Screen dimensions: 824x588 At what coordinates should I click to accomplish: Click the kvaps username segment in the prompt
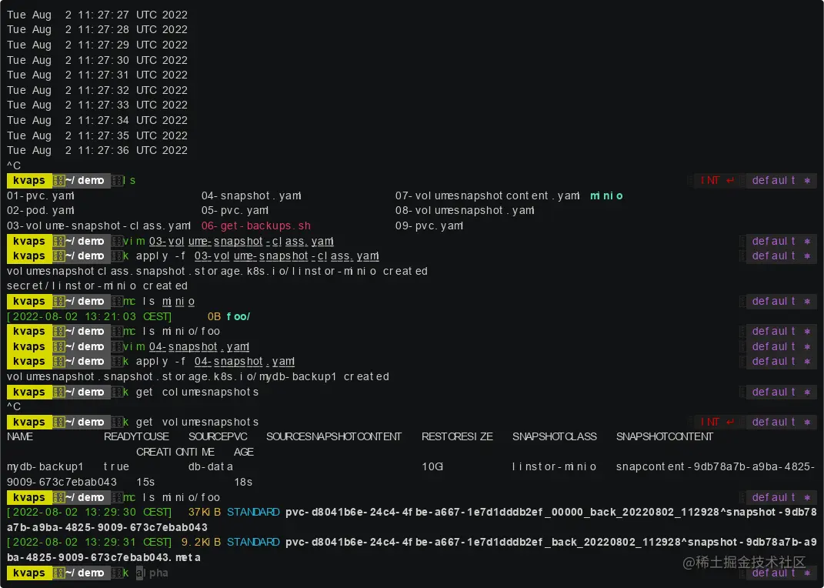coord(28,573)
